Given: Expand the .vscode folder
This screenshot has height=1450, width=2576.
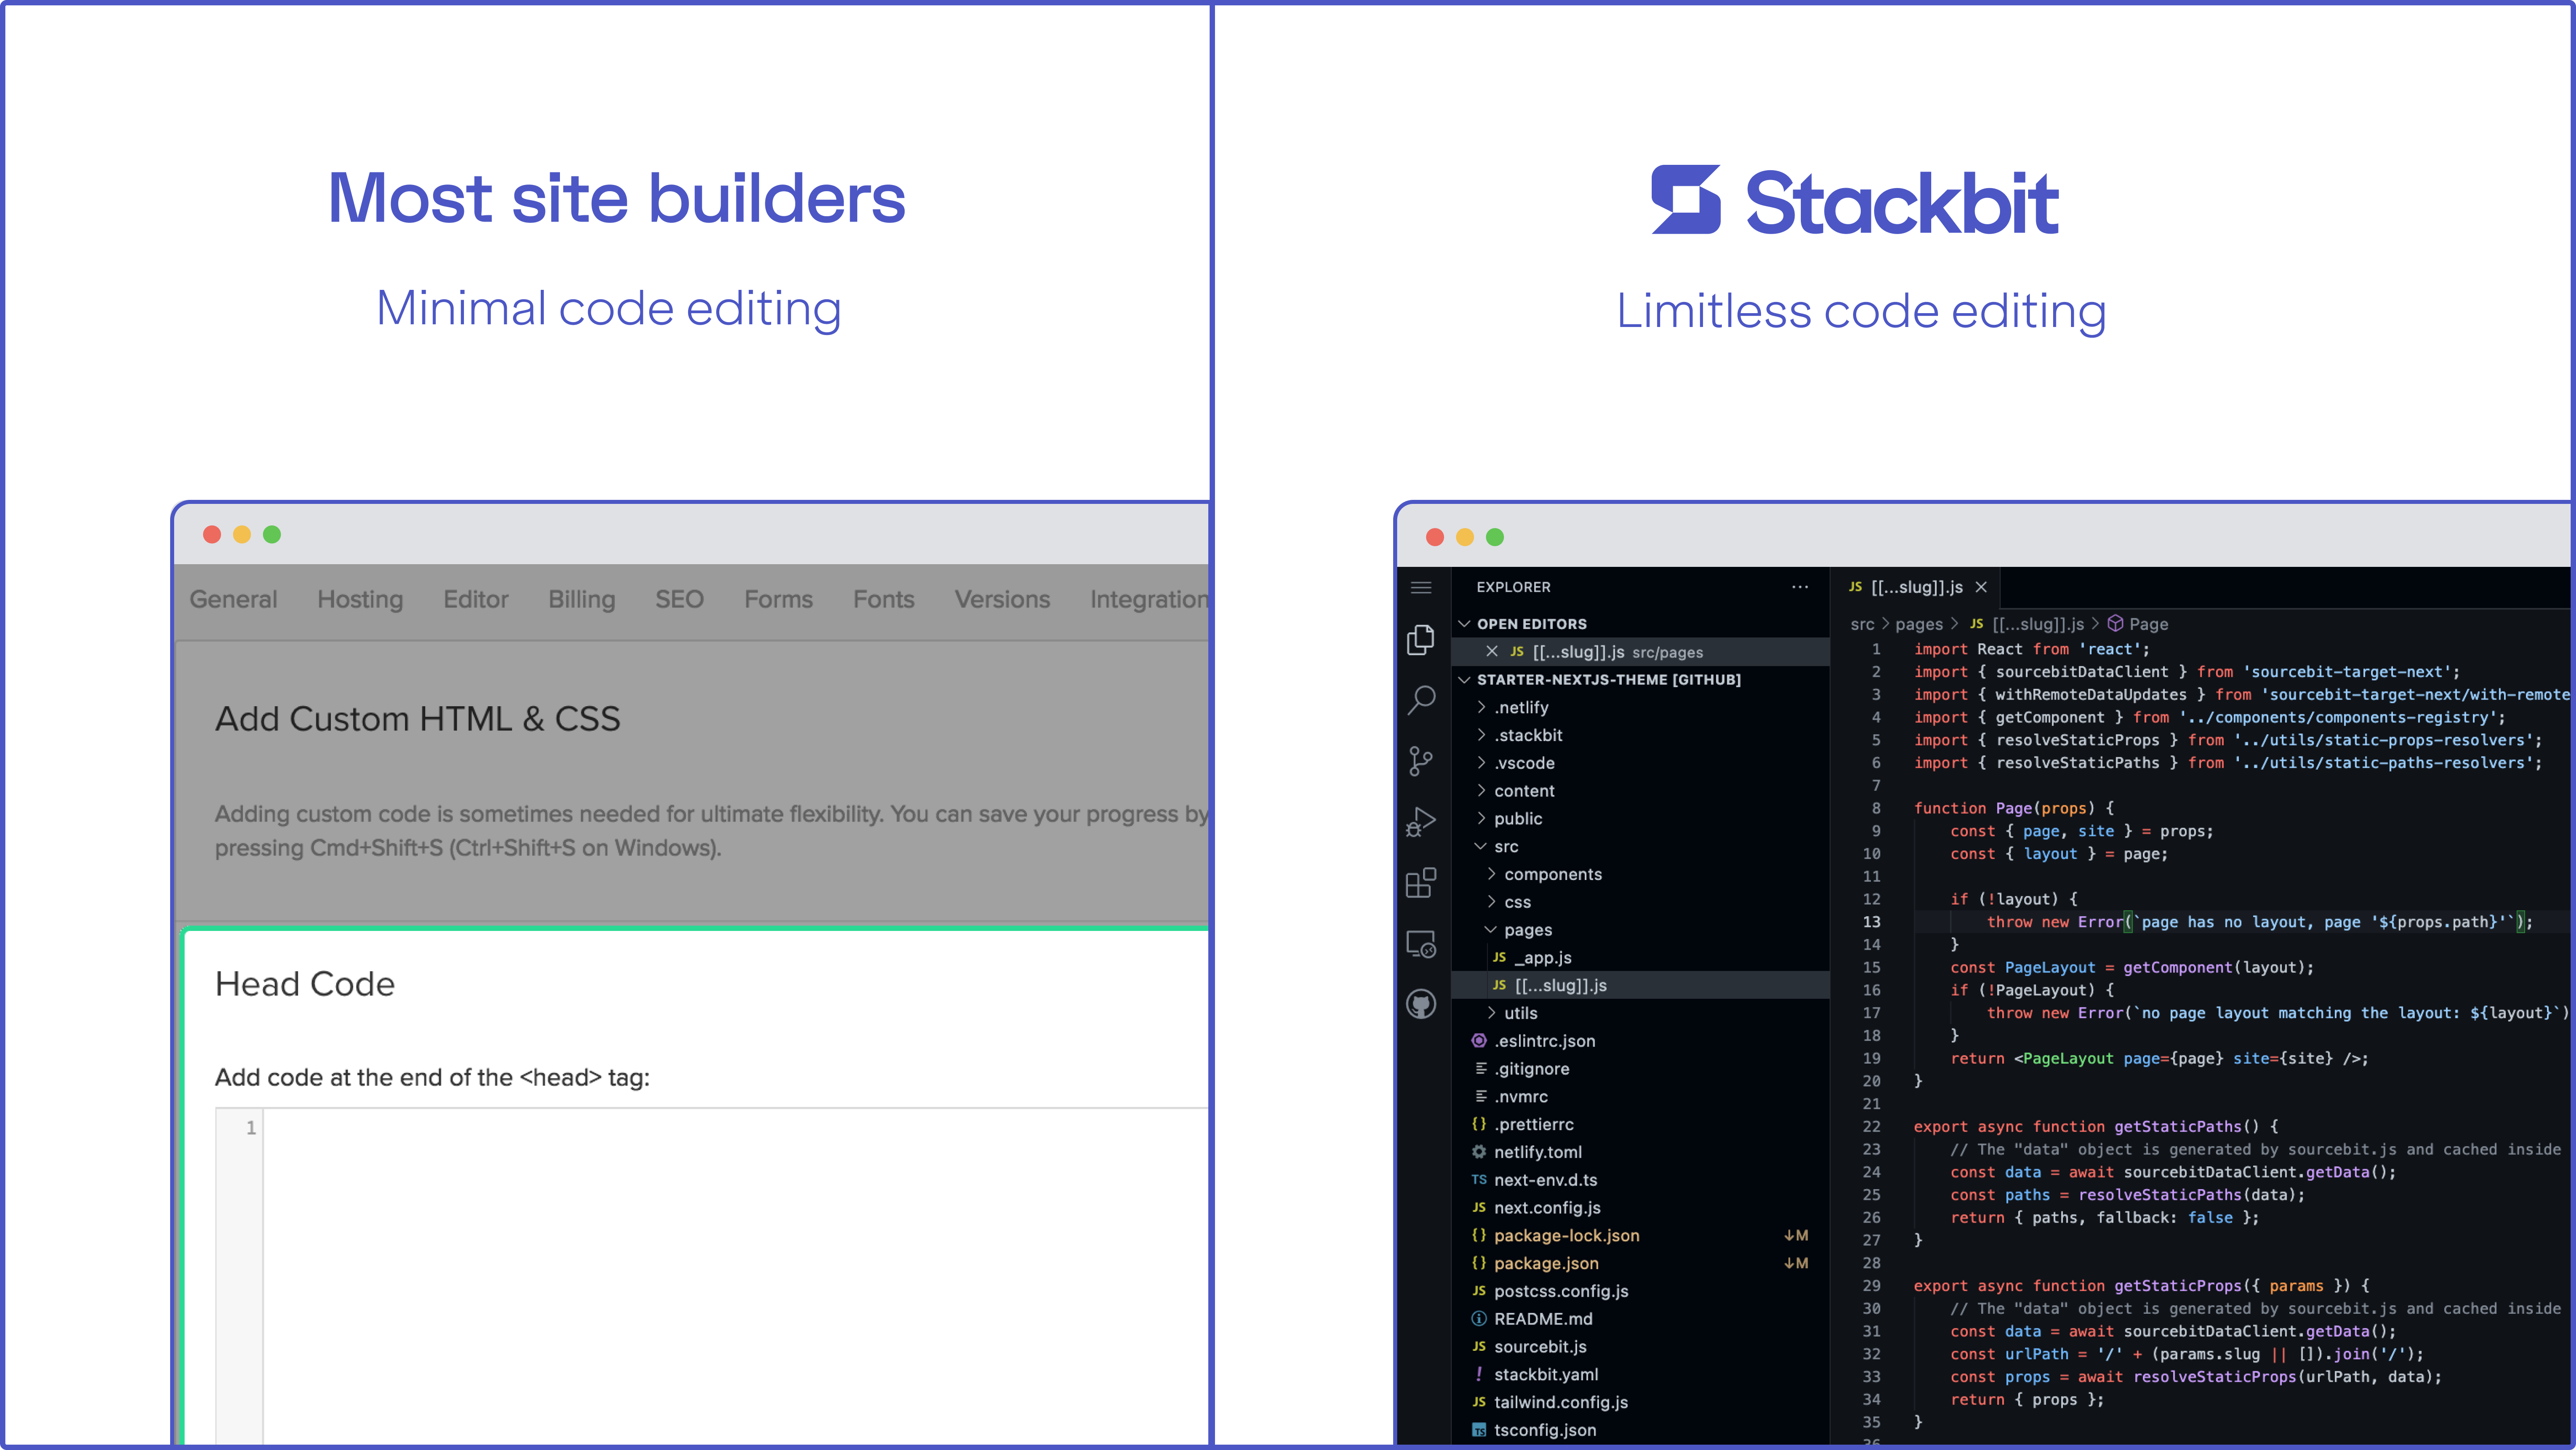Looking at the screenshot, I should (1481, 763).
